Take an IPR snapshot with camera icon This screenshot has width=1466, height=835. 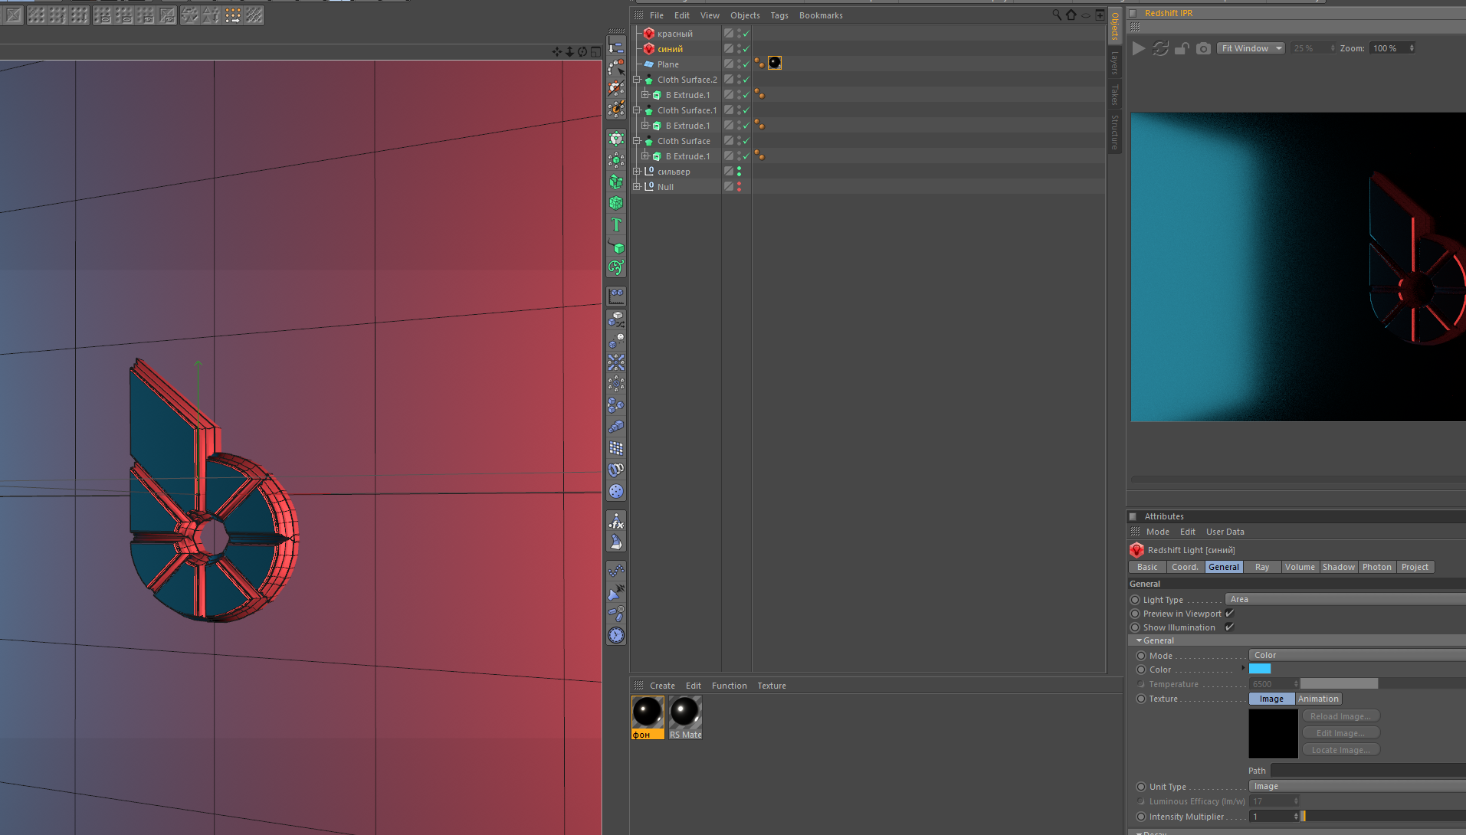[1204, 48]
